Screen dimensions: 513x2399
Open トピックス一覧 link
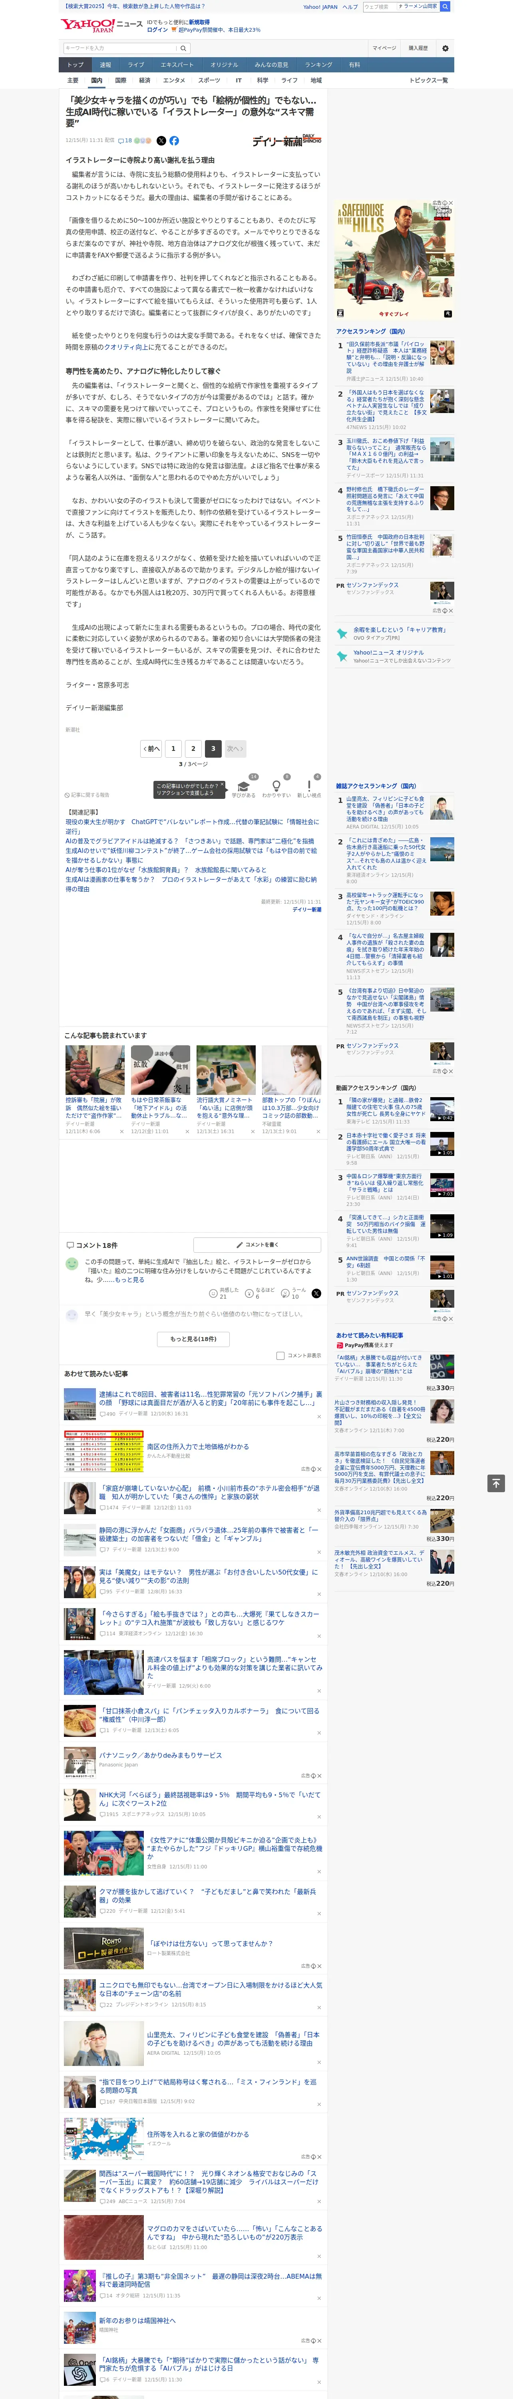point(428,80)
